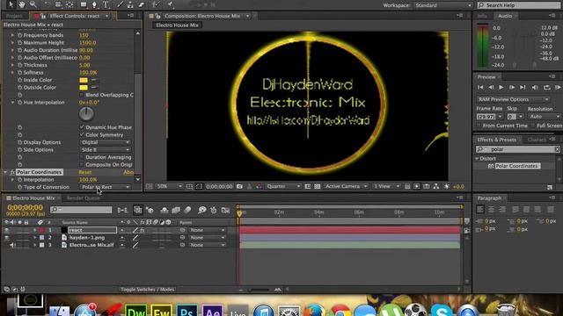Viewport: 563px width, 316px height.
Task: Select the Zoom magnifier tool
Action: click(x=33, y=4)
